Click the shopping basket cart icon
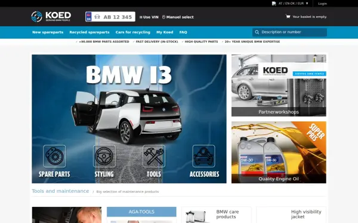Viewport: 358px width, 223px height. click(288, 17)
